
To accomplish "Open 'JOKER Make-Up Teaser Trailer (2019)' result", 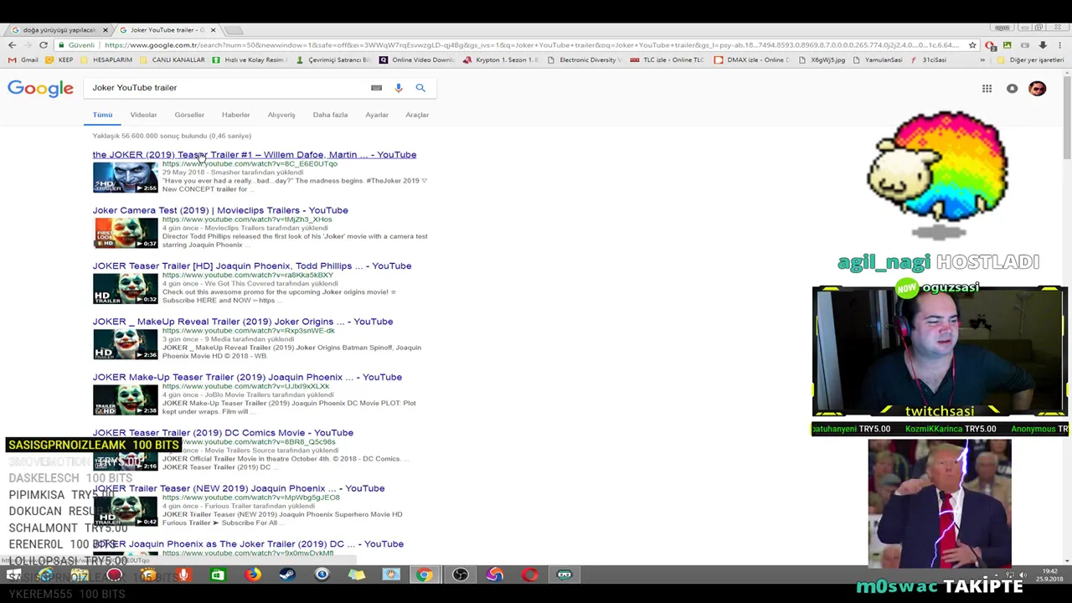I will [247, 377].
